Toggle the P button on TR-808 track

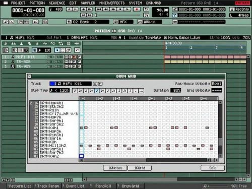coord(79,61)
